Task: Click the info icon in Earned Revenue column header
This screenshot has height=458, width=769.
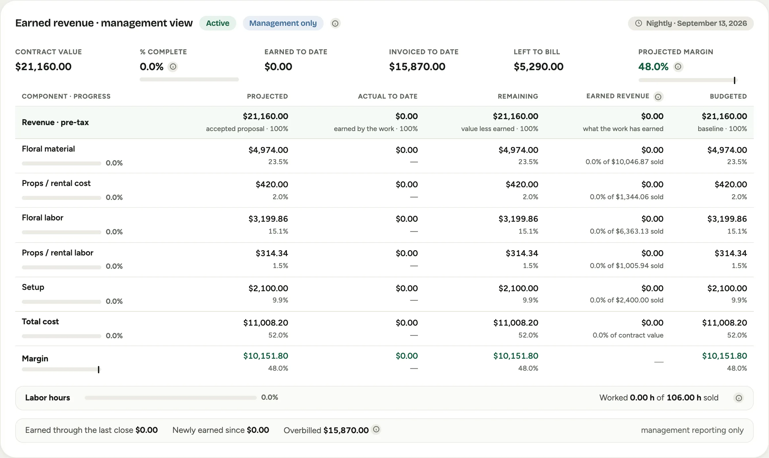Action: (x=658, y=97)
